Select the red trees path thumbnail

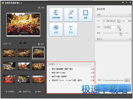tap(9, 79)
